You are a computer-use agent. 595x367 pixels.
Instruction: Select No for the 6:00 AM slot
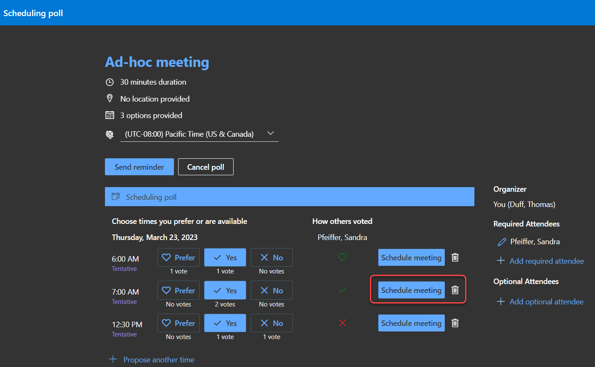[271, 257]
